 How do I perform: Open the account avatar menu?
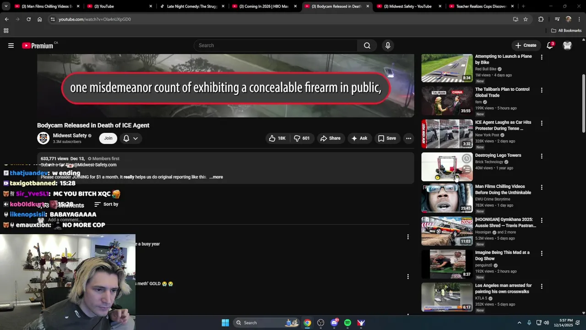[x=567, y=45]
